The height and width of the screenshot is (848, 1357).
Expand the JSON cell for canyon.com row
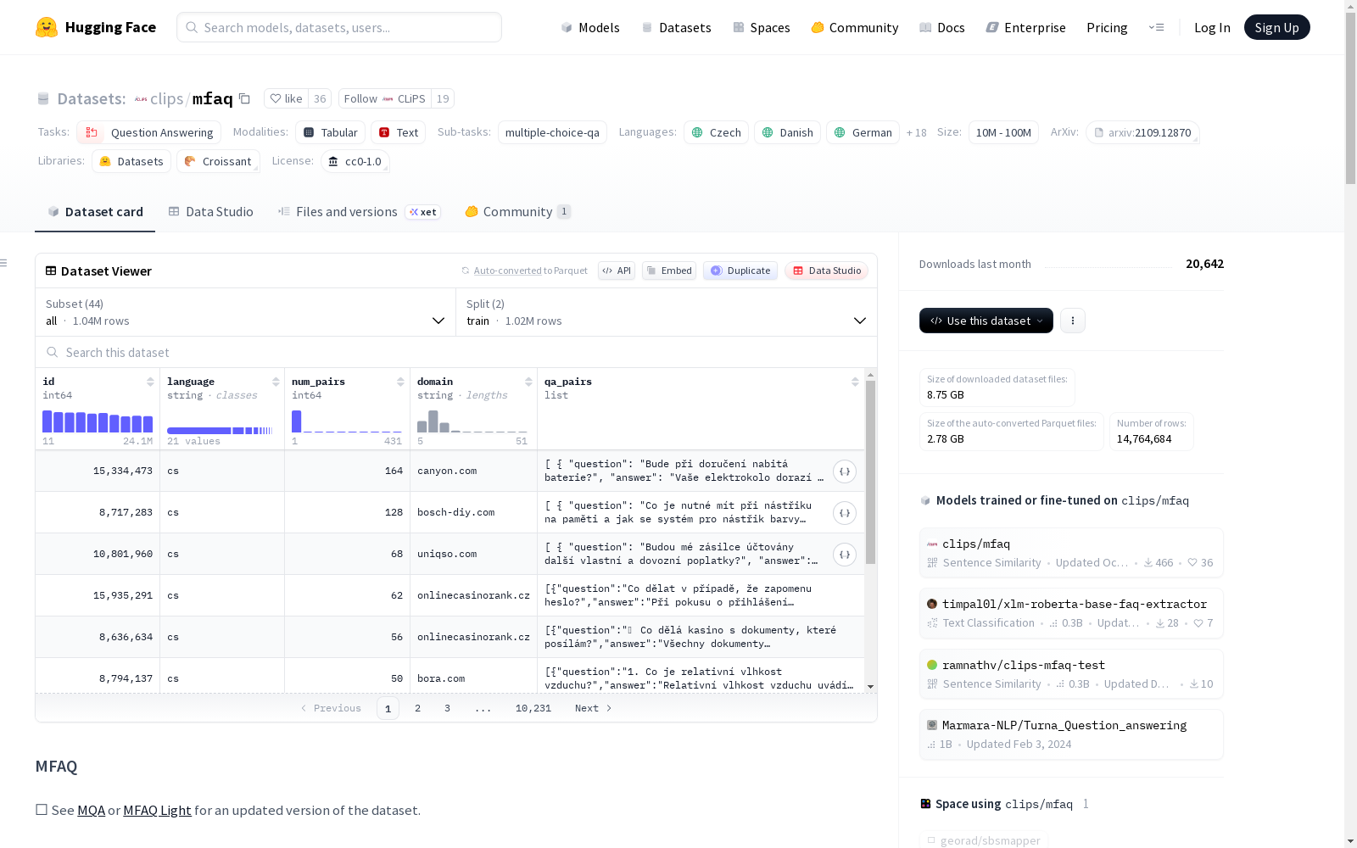click(x=845, y=471)
